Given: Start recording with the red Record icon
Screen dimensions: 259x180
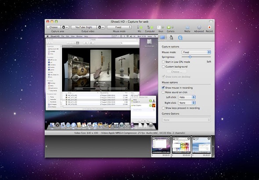Looking at the screenshot, I should point(209,27).
